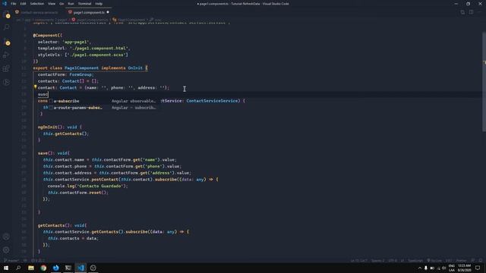This screenshot has width=486, height=273.
Task: Open the terminal app on taskbar
Action: (x=68, y=268)
